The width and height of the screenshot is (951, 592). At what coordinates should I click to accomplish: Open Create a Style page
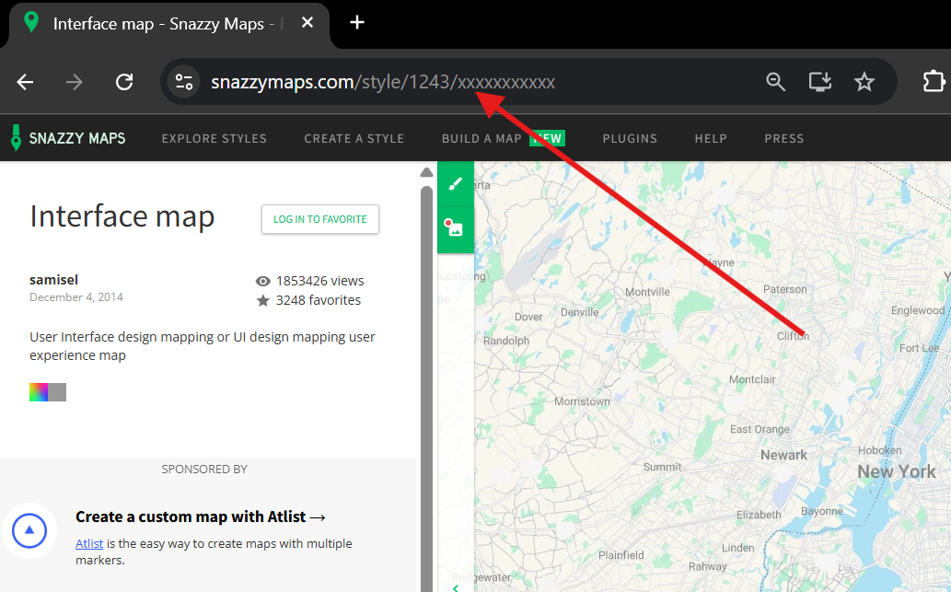(x=354, y=138)
